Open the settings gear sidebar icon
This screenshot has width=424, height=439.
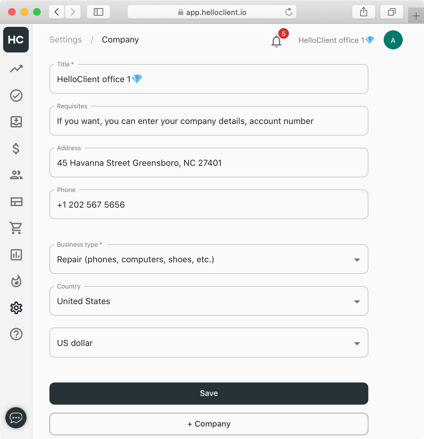16,308
